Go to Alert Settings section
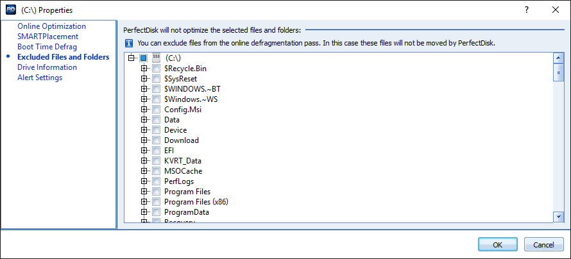 (40, 78)
